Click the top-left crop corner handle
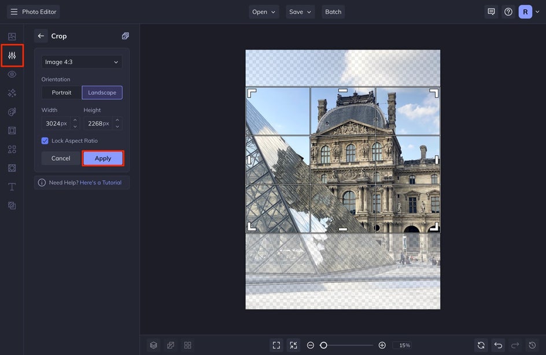The image size is (546, 355). 252,93
